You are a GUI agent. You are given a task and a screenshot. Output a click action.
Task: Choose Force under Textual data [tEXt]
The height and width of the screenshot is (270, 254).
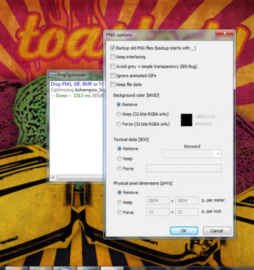pyautogui.click(x=119, y=169)
